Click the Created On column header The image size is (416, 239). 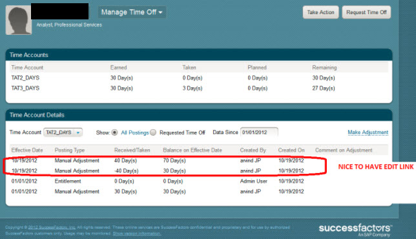point(291,150)
